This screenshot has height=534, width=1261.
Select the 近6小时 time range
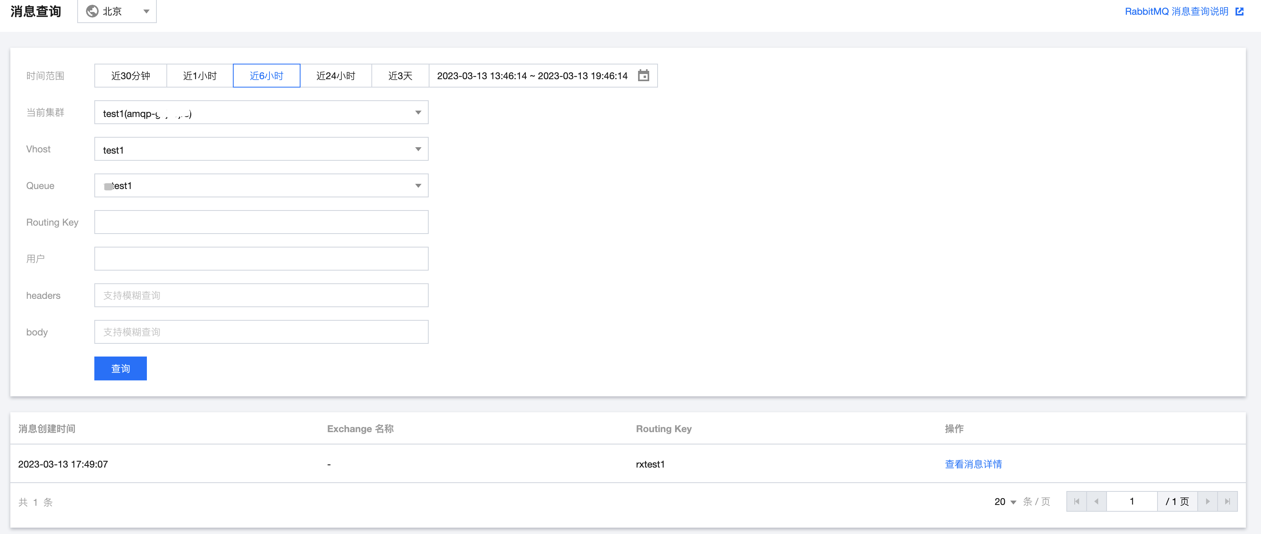pyautogui.click(x=266, y=75)
